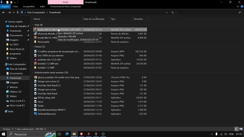
Task: Open the Início ribbon tab
Action: 16,6
